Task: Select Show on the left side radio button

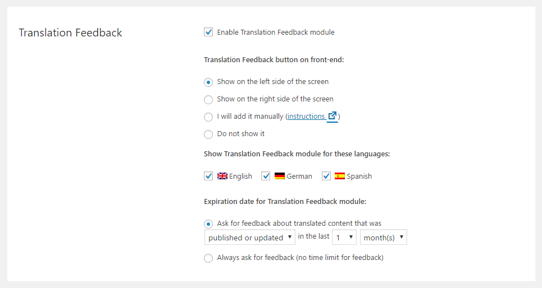Action: (x=208, y=82)
